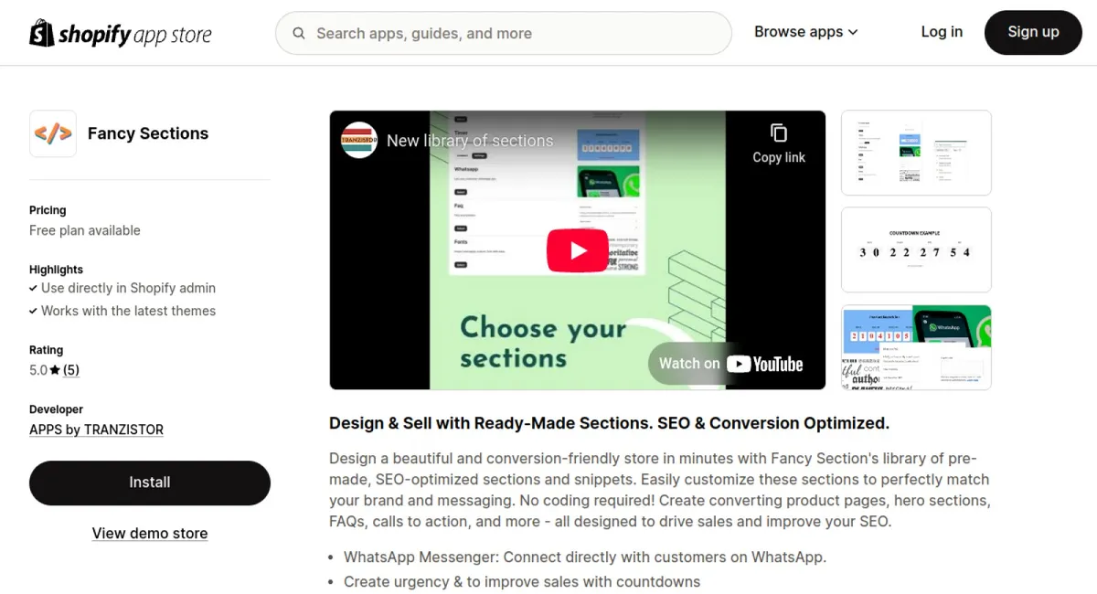Screen dimensions: 1097x594
Task: Focus the search apps input field
Action: (x=504, y=34)
